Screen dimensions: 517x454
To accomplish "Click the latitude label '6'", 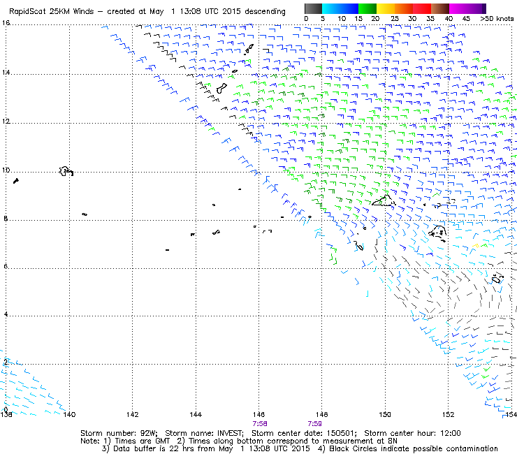I will click(6, 266).
